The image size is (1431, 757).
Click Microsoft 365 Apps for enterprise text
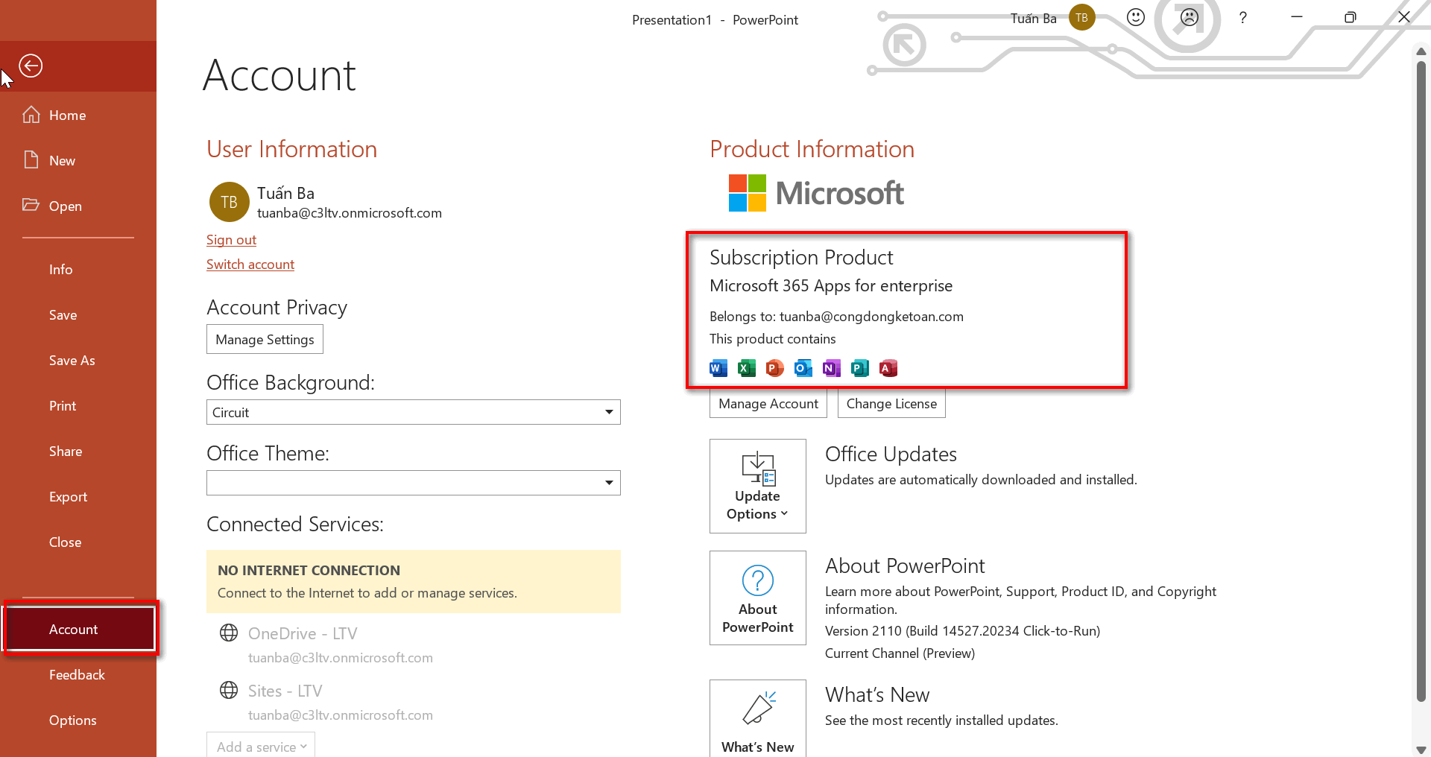(831, 286)
